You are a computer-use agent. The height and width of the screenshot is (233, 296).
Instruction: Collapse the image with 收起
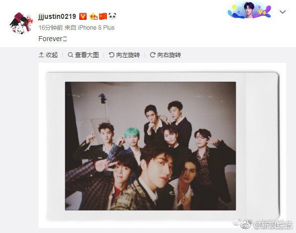(x=48, y=55)
